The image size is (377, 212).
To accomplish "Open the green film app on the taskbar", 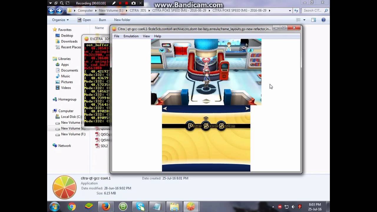I will pos(123,207).
